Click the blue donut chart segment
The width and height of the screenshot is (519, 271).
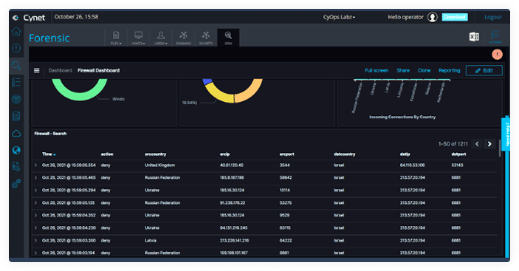click(x=207, y=81)
